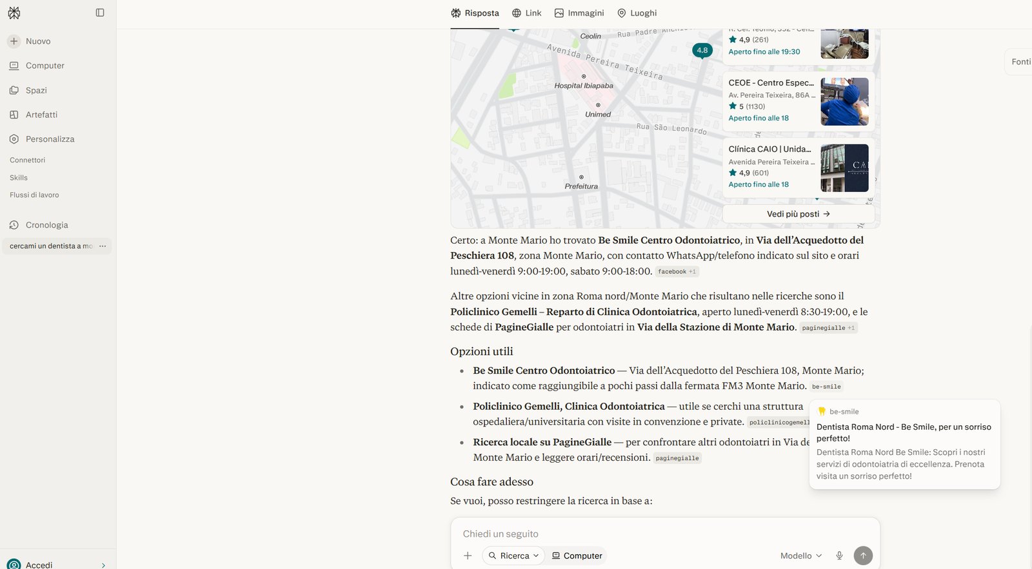
Task: Focus the 'Chiedi un seguito' input field
Action: pyautogui.click(x=665, y=534)
